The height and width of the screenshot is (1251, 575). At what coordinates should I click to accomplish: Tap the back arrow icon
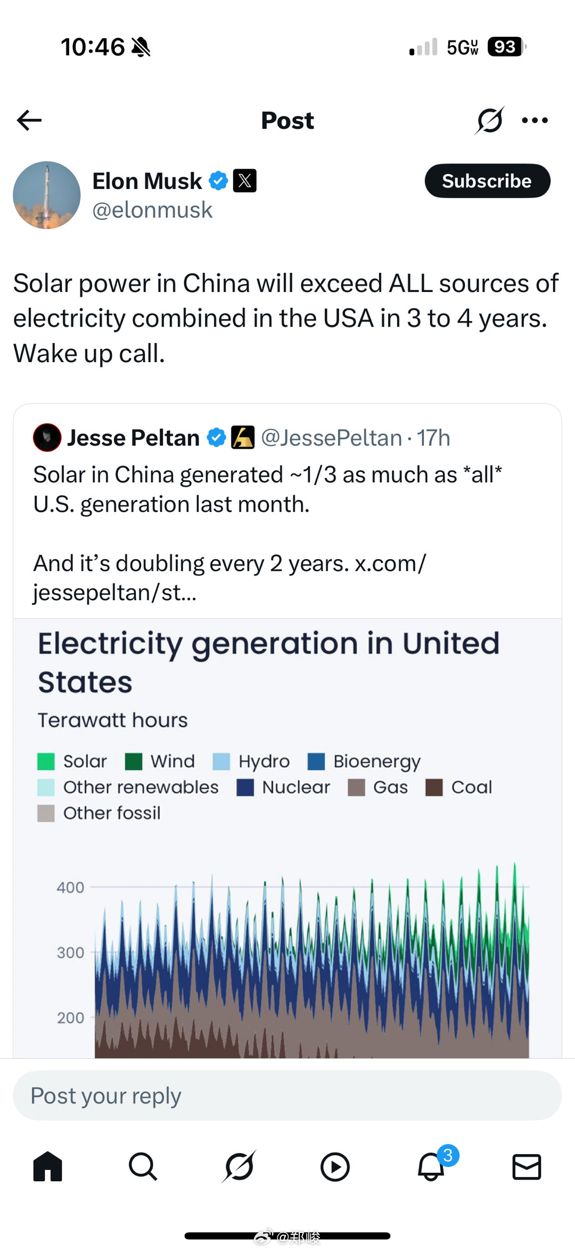point(29,120)
